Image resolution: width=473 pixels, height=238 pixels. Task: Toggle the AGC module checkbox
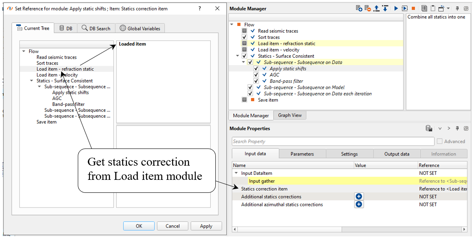pyautogui.click(x=256, y=75)
